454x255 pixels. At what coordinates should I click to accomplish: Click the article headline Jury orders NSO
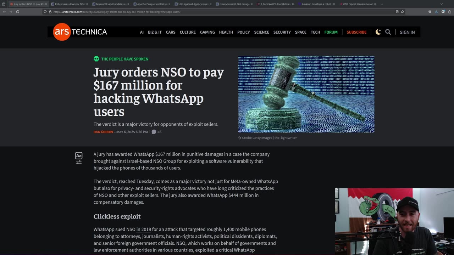tap(159, 92)
